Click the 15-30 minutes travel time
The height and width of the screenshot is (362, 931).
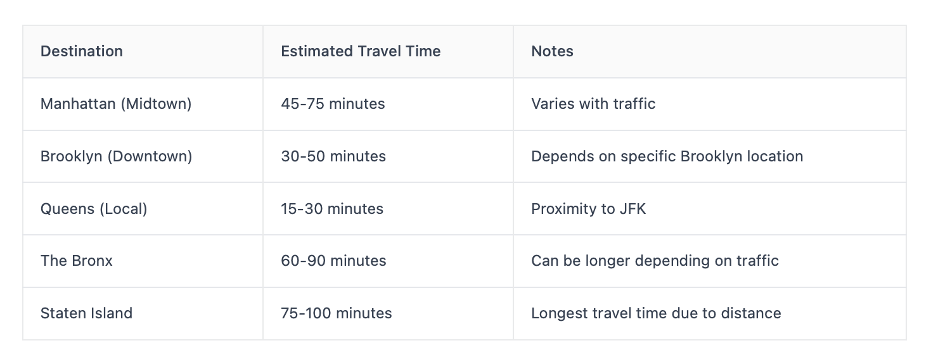pos(332,209)
